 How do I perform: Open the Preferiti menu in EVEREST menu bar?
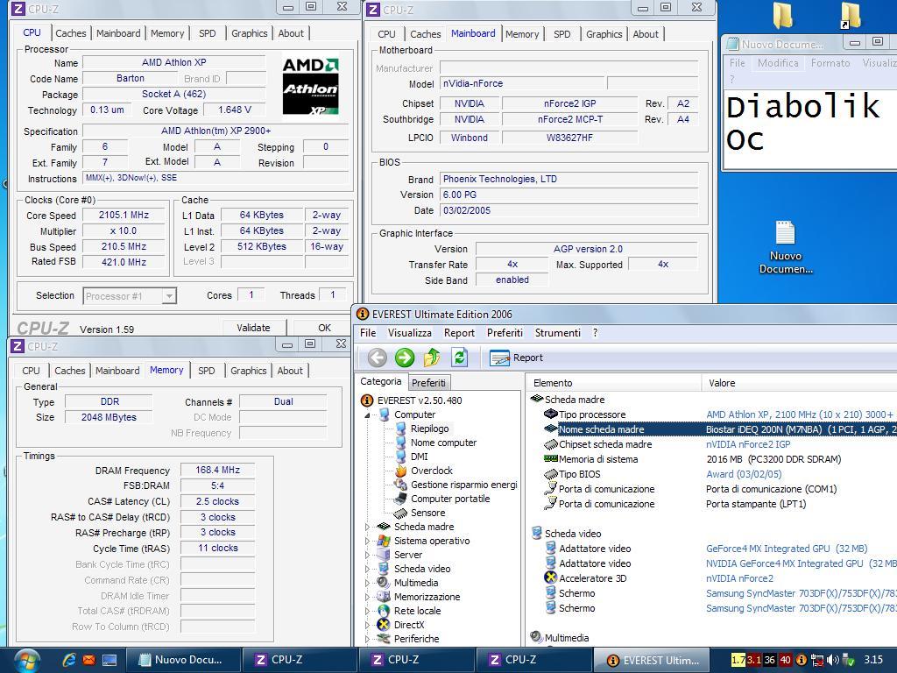coord(505,332)
